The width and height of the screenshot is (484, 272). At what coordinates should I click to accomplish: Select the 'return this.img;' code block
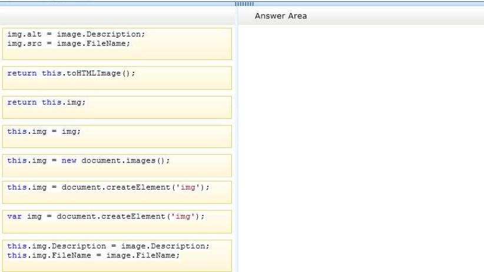117,107
